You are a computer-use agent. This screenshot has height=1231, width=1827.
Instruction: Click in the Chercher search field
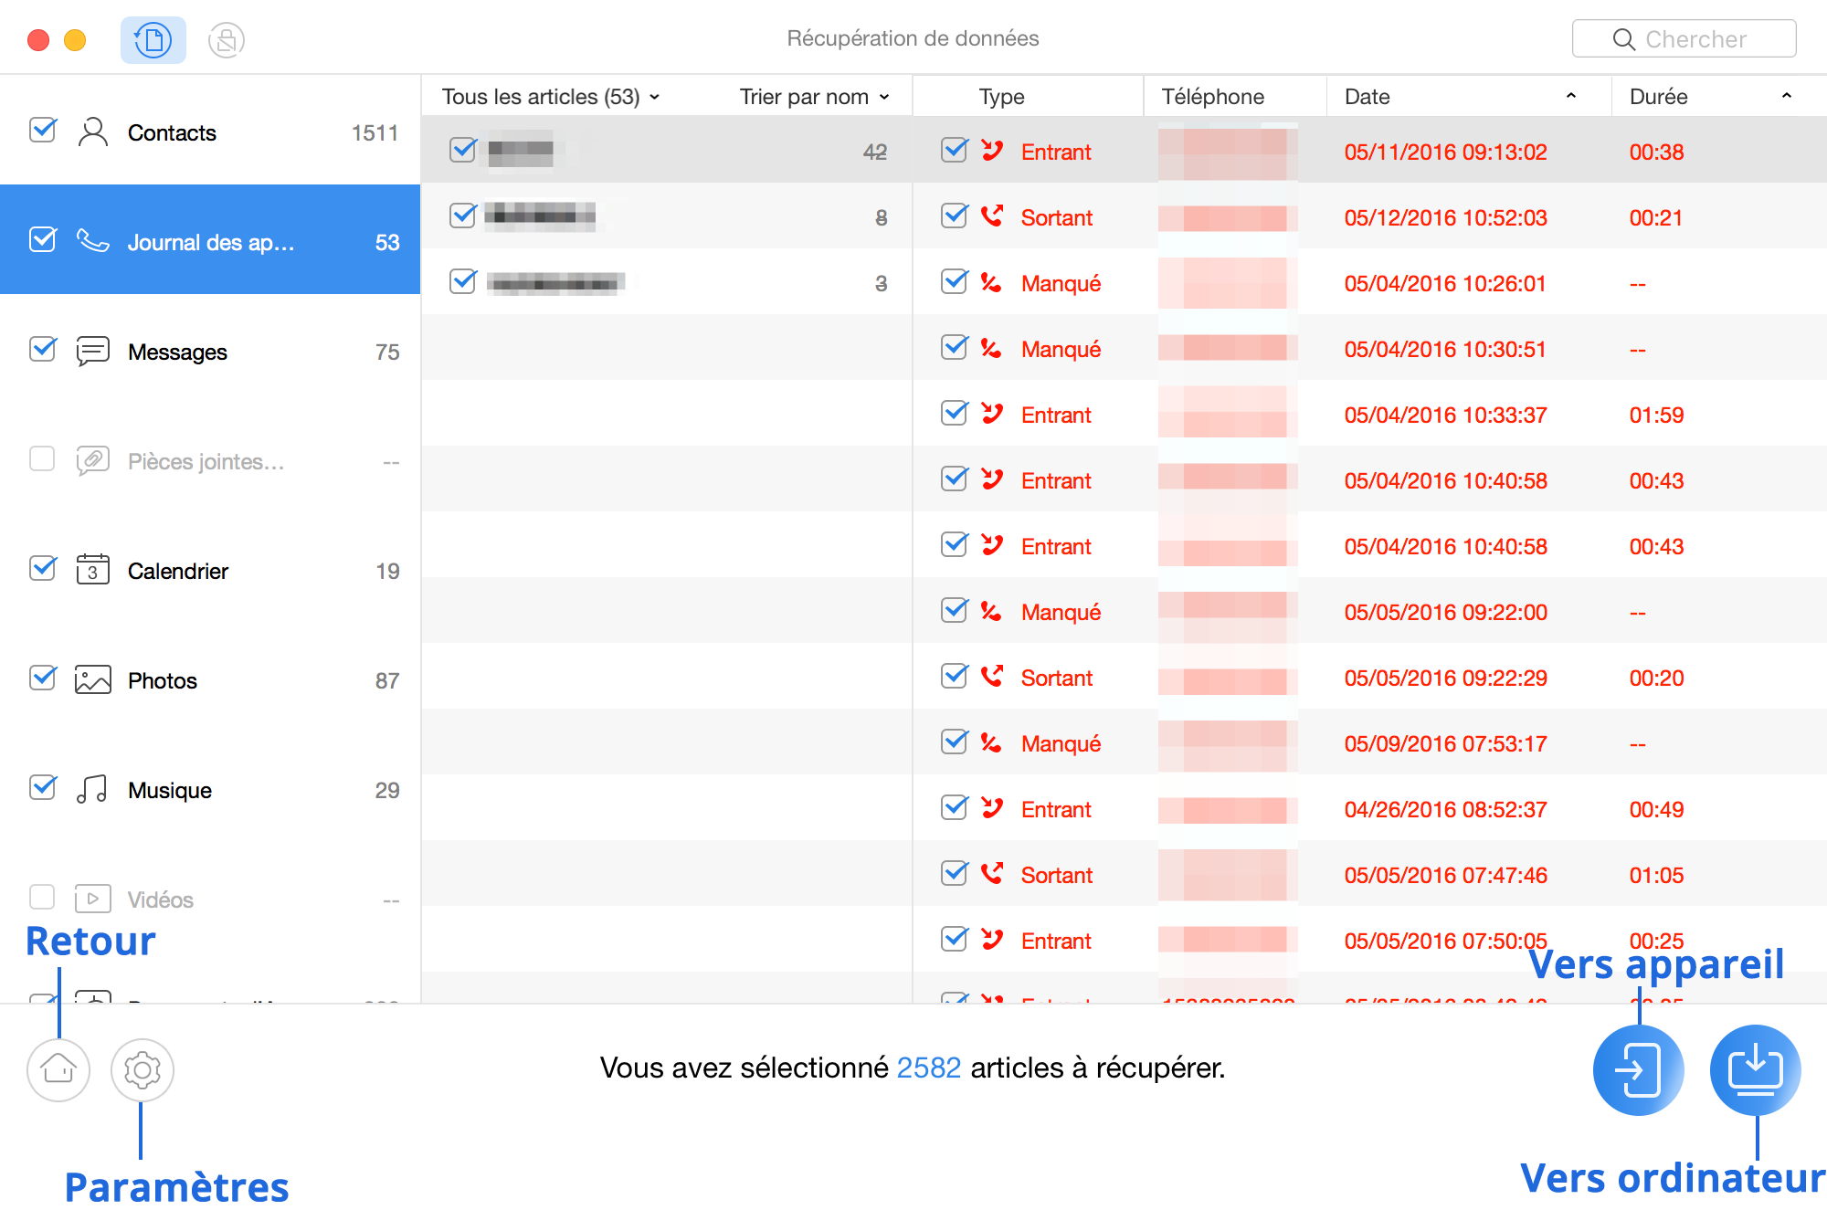pos(1684,39)
